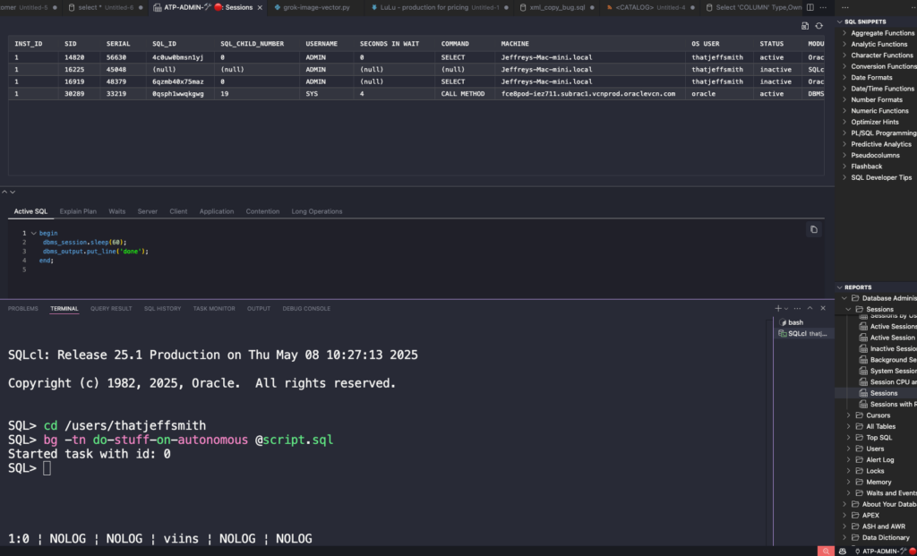Expand the Top SQL reports folder
The image size is (917, 556).
coord(849,438)
